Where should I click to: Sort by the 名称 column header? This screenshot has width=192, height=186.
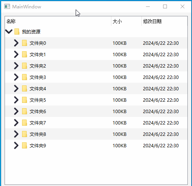click(58, 21)
